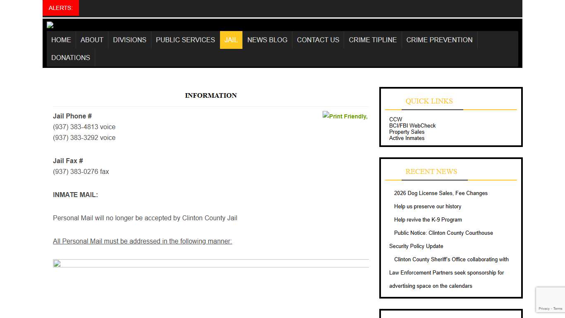Open the reCAPTCHA privacy badge
Screen dimensions: 565x318
[x=550, y=300]
